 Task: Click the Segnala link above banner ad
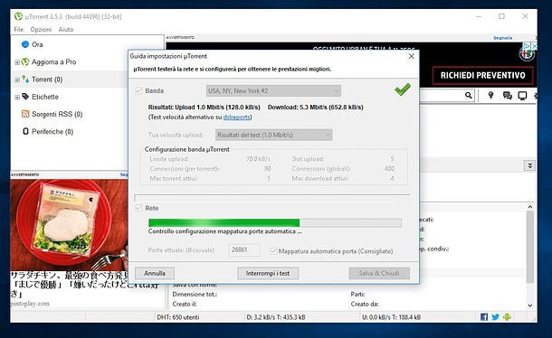click(503, 38)
